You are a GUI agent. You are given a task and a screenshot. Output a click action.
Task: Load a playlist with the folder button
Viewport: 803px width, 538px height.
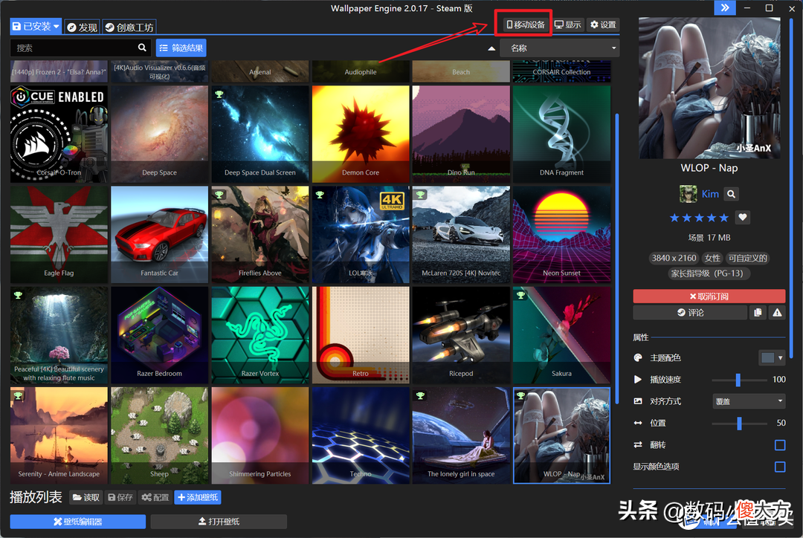point(86,497)
